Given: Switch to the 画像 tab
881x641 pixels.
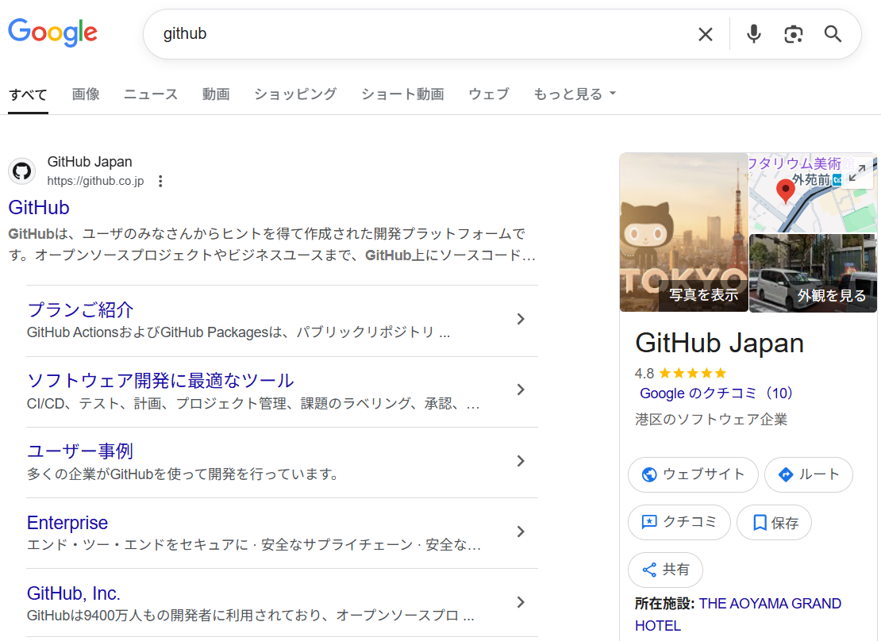Looking at the screenshot, I should point(86,94).
